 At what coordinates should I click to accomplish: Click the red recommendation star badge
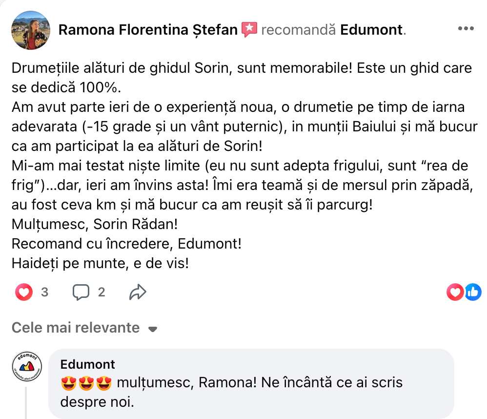249,30
